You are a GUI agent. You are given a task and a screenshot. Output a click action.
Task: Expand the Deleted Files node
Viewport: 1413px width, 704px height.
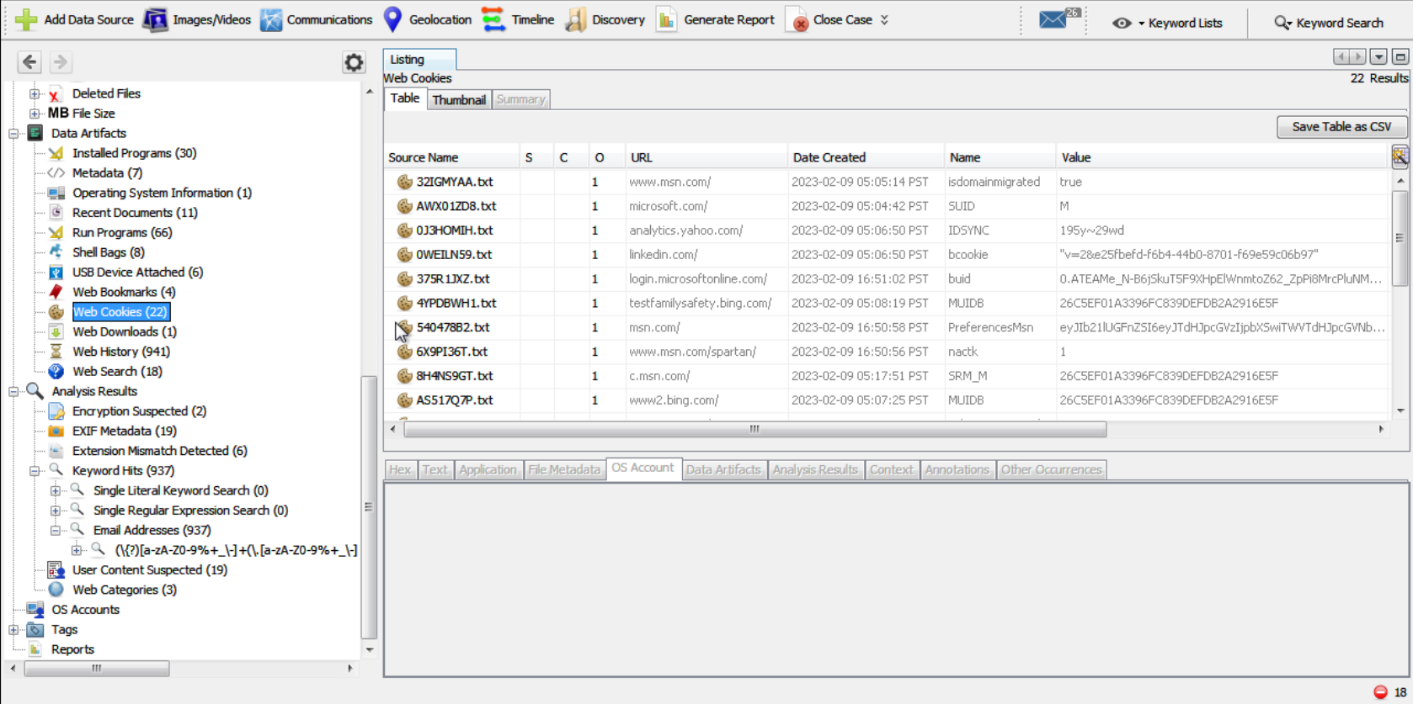[x=35, y=93]
